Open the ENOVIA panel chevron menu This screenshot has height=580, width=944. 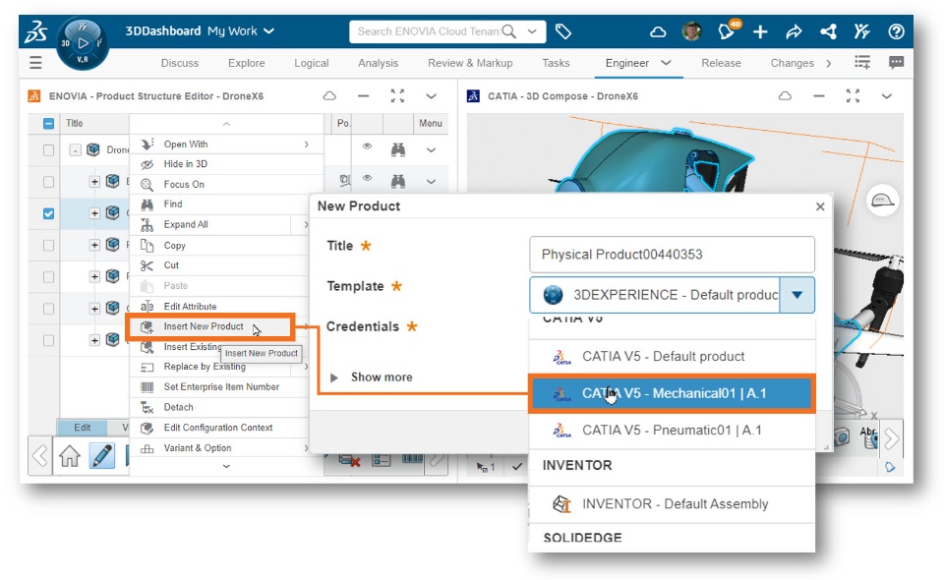coord(431,95)
